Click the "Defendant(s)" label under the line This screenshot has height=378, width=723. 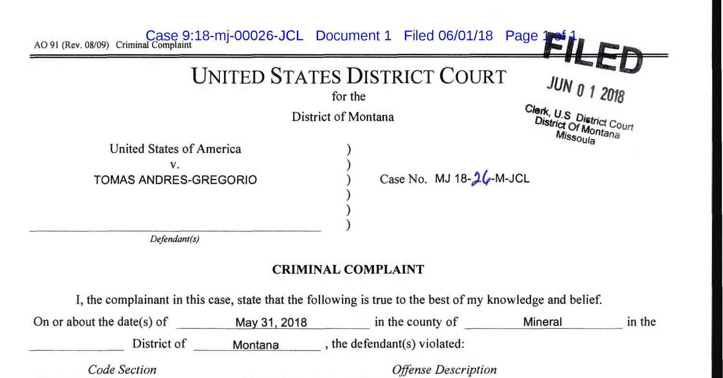coord(174,239)
